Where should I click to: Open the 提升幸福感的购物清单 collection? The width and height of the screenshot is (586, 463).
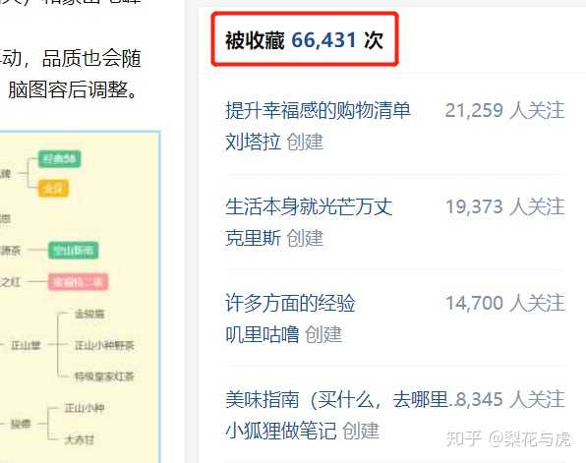(x=318, y=111)
